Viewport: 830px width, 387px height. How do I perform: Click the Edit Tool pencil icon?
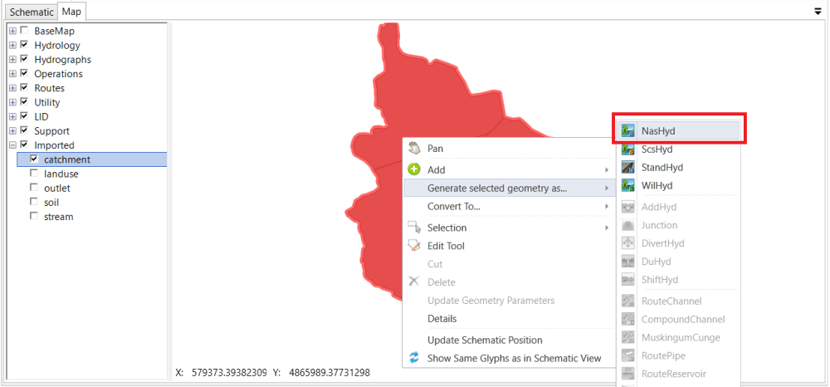click(414, 246)
